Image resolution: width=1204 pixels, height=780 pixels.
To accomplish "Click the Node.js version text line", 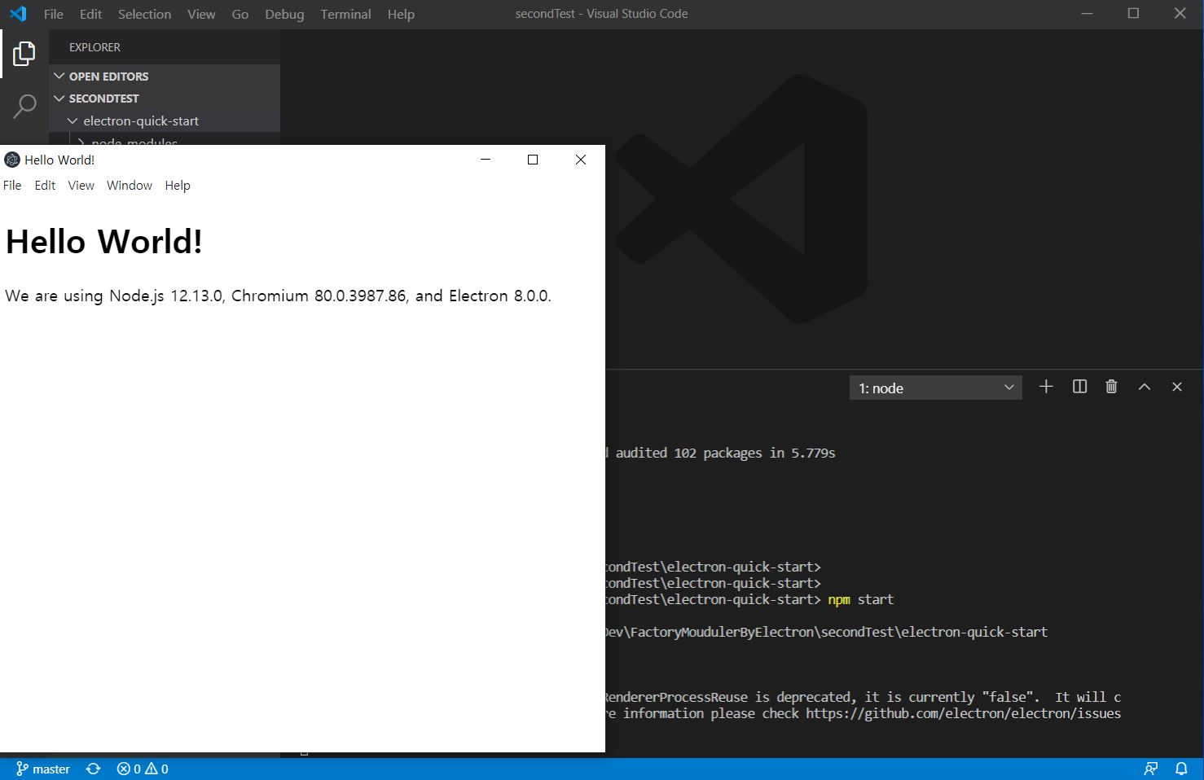I will (278, 296).
